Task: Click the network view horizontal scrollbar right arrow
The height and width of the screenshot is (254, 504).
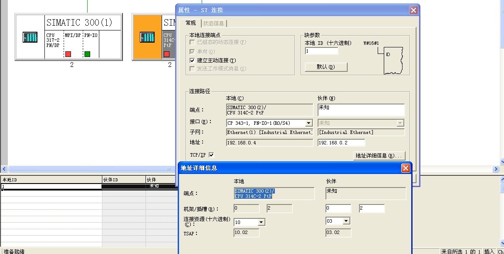Action: (x=496, y=169)
